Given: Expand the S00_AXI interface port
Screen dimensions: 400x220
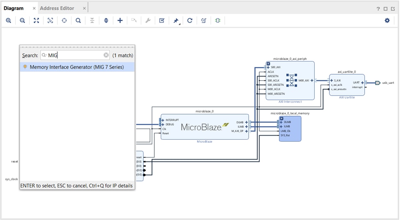Looking at the screenshot, I should (268, 67).
